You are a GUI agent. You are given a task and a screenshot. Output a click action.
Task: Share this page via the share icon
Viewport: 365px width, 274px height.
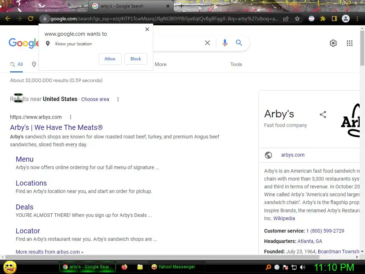286,19
